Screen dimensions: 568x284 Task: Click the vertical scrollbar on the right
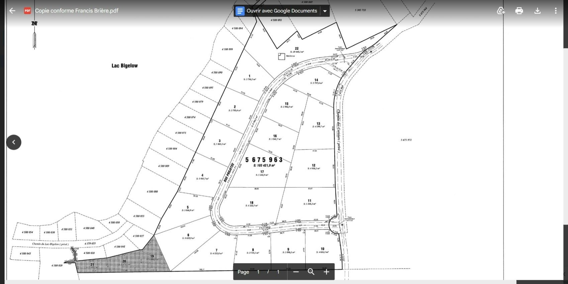(565, 134)
